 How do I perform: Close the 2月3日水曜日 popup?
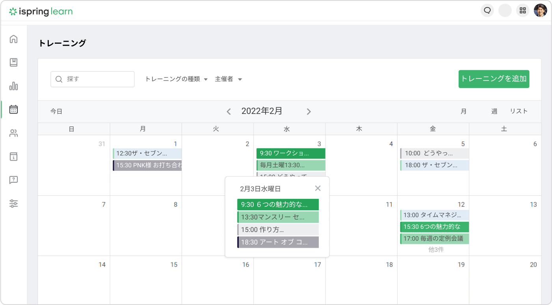click(318, 188)
